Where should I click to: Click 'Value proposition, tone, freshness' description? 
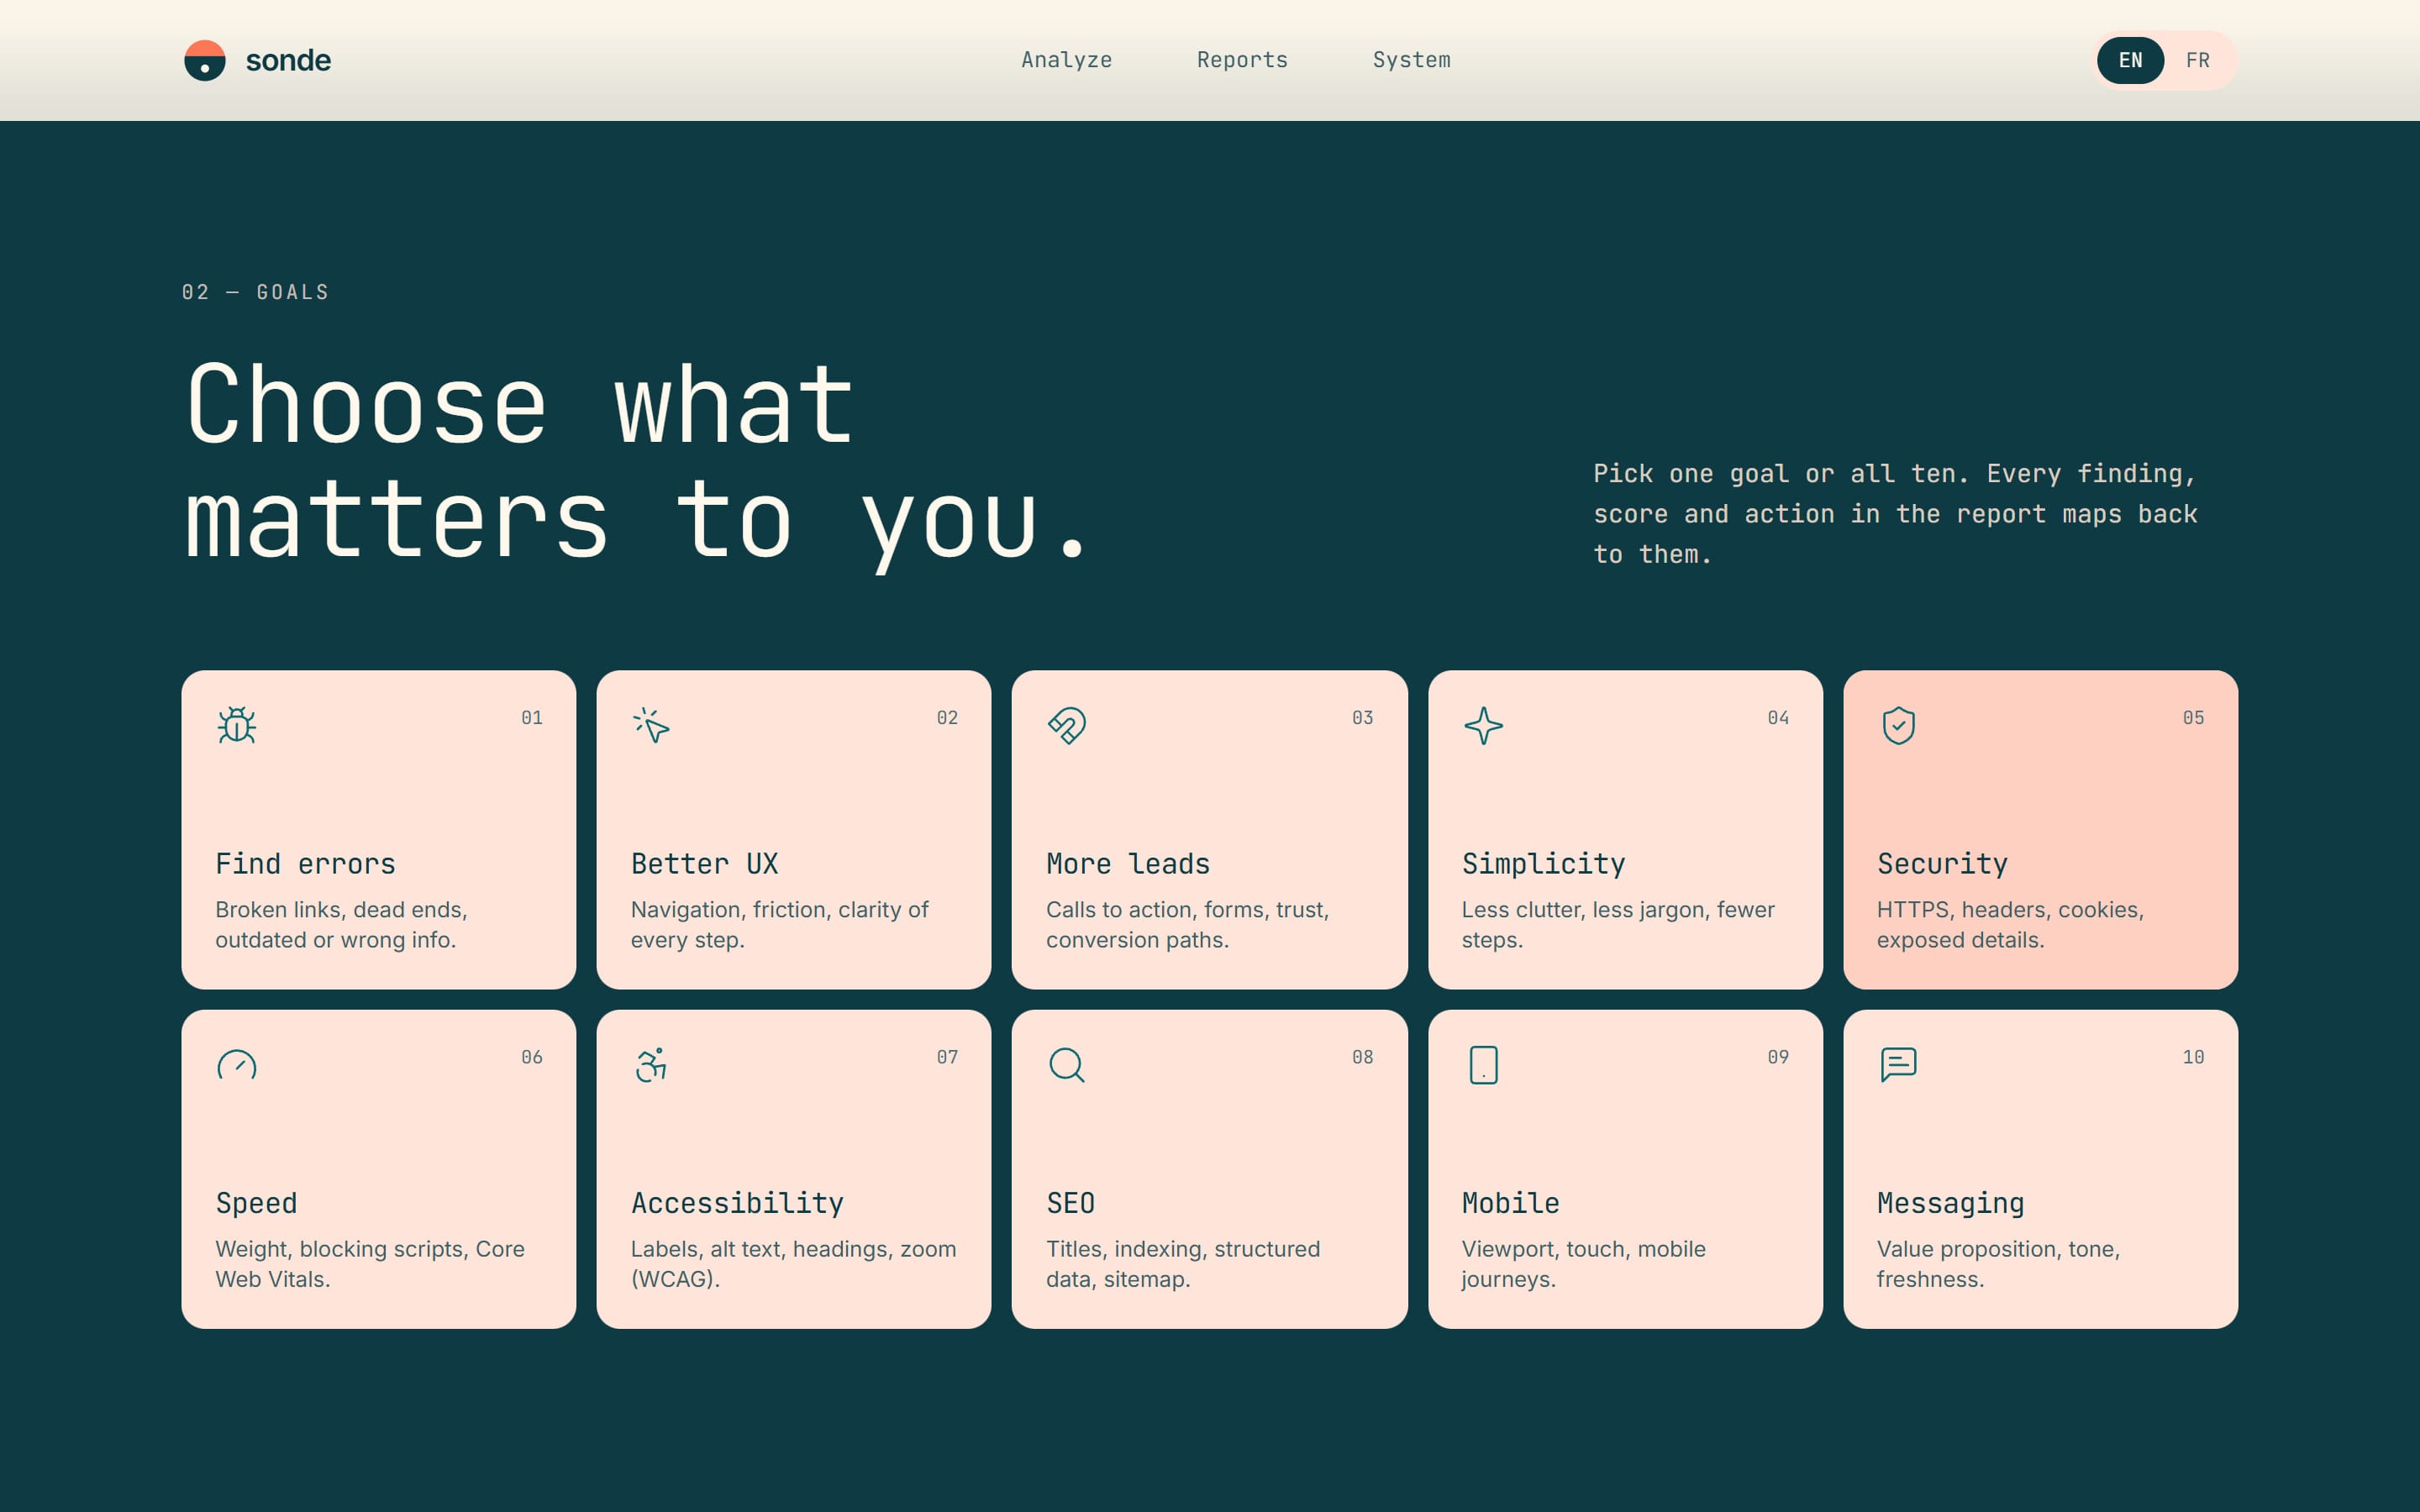pyautogui.click(x=1998, y=1264)
